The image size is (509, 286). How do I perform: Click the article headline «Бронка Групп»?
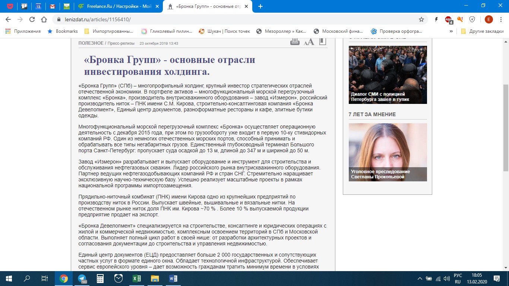coord(170,65)
